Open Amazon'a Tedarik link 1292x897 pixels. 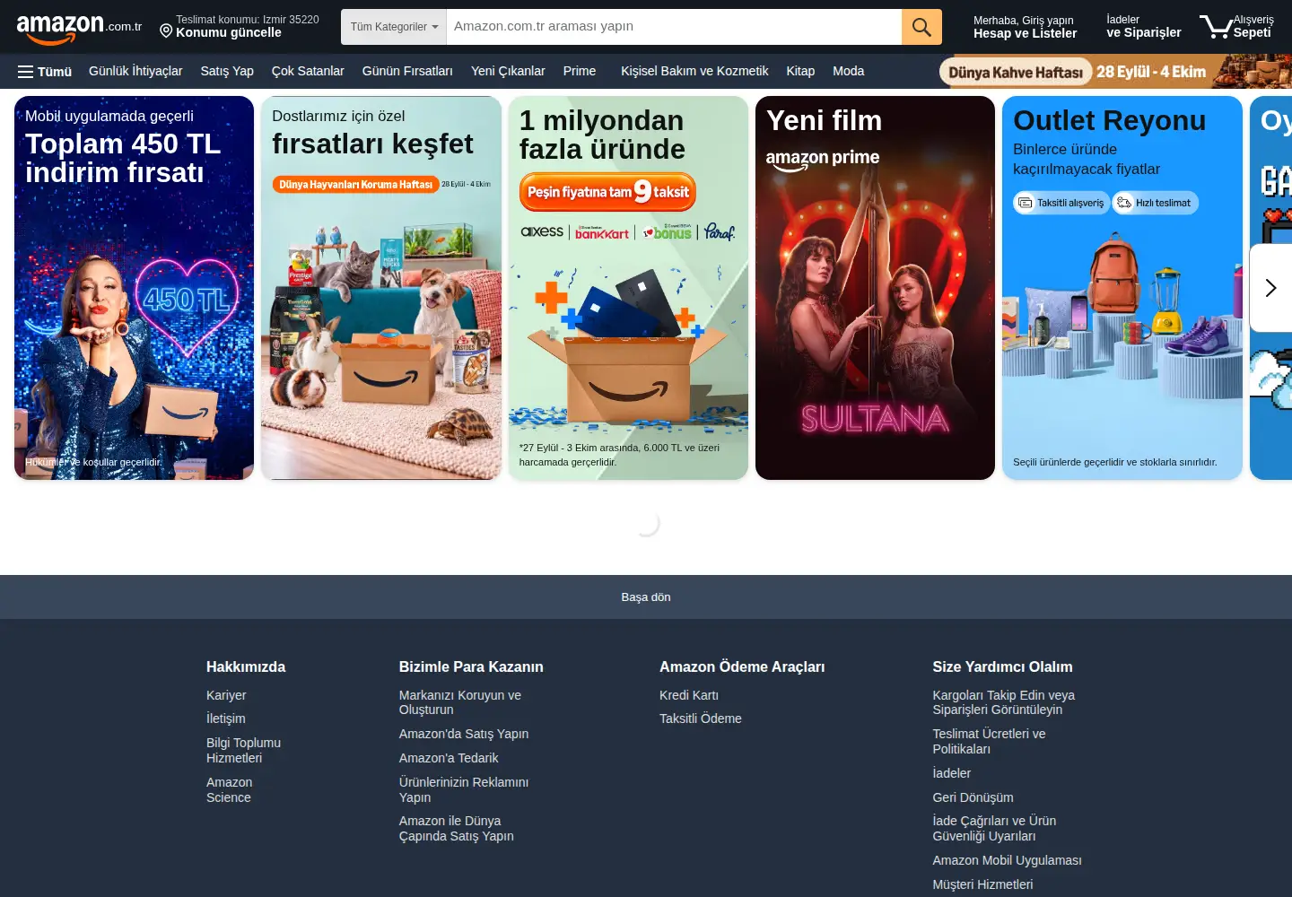click(449, 758)
